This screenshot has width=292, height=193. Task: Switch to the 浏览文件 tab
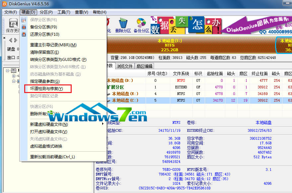[x=124, y=66]
